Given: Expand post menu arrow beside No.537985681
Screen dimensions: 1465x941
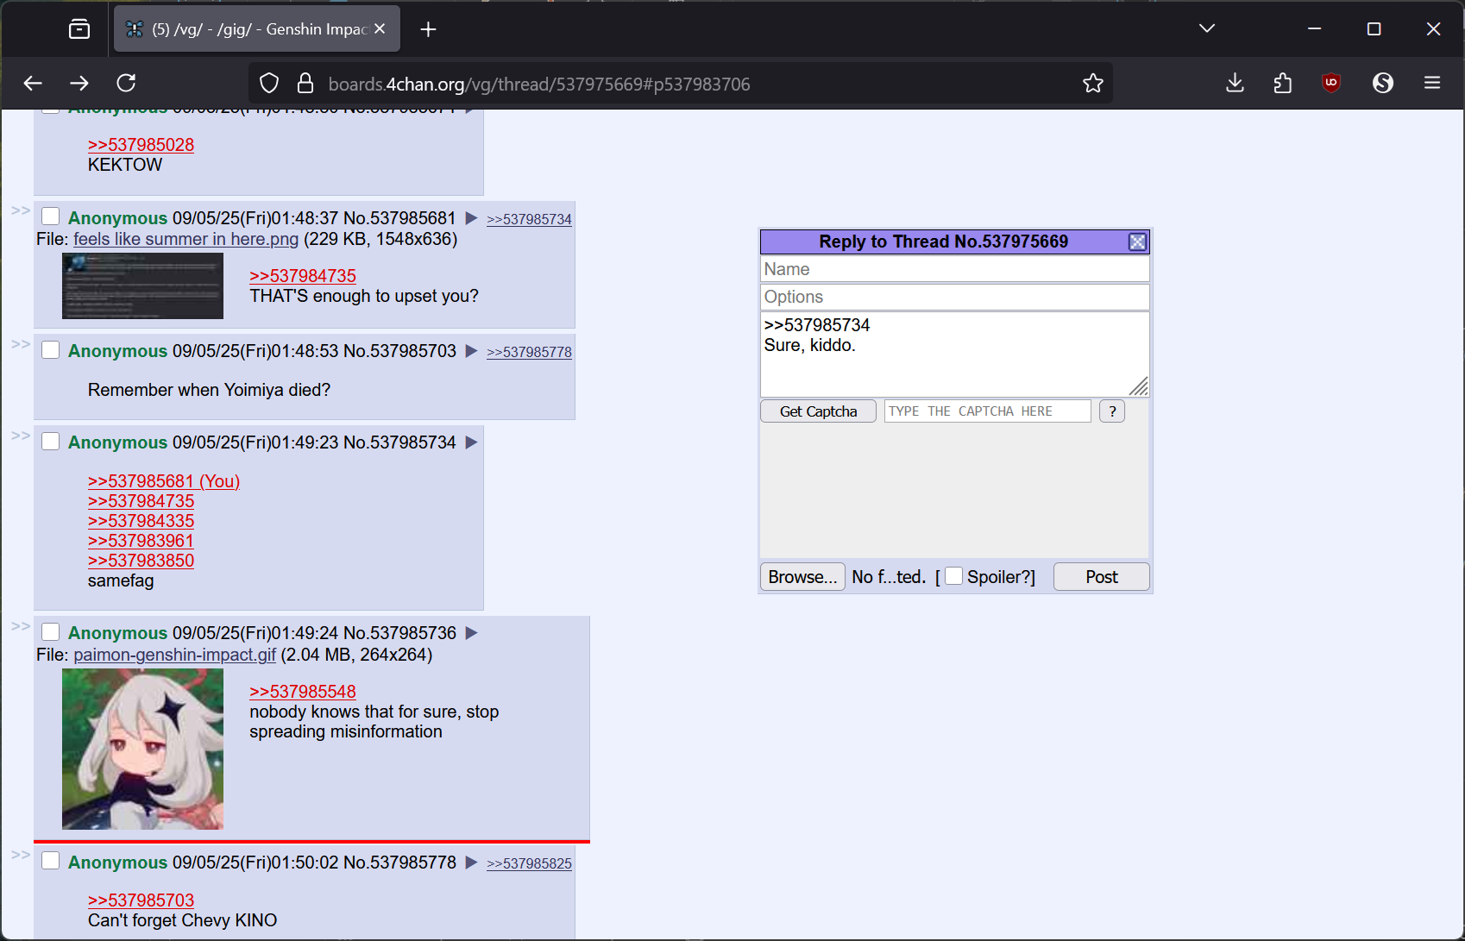Looking at the screenshot, I should pyautogui.click(x=471, y=218).
